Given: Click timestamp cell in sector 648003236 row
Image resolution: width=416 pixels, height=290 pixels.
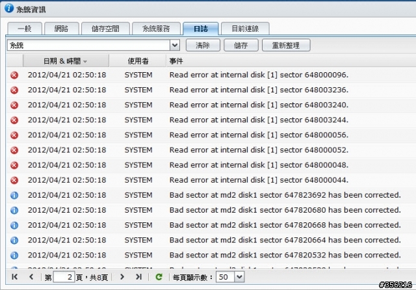Looking at the screenshot, I should click(67, 90).
